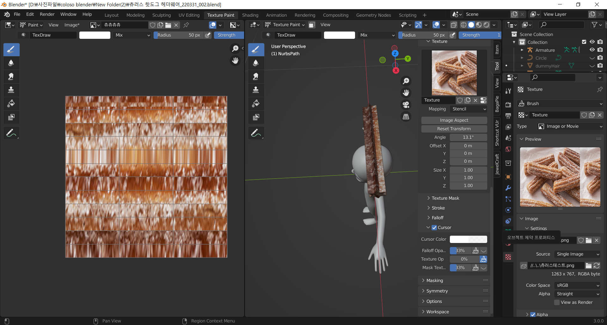This screenshot has height=325, width=607.
Task: Select Annotate tool in 3D viewport toolbar
Action: pos(256,133)
